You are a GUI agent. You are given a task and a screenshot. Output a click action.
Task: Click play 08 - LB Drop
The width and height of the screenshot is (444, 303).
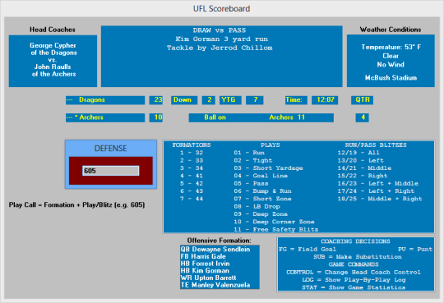tap(257, 207)
